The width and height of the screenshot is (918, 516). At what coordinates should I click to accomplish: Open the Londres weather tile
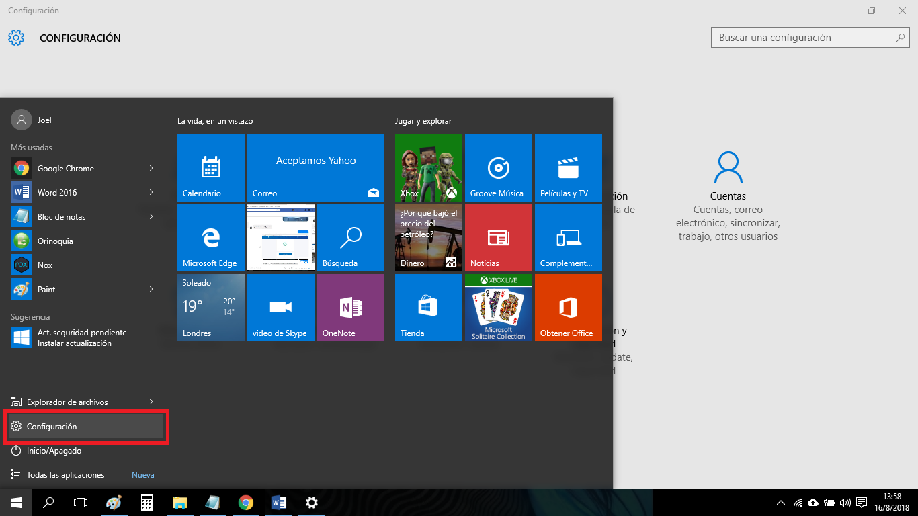(x=211, y=308)
